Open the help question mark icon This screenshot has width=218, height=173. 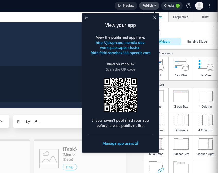189,6
